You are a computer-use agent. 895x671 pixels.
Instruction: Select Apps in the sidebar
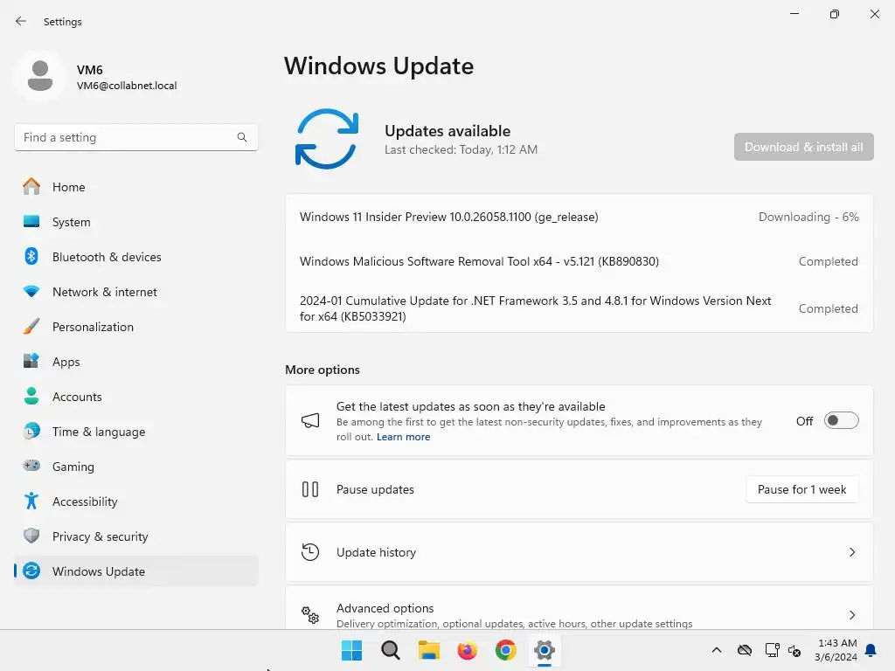point(136,361)
